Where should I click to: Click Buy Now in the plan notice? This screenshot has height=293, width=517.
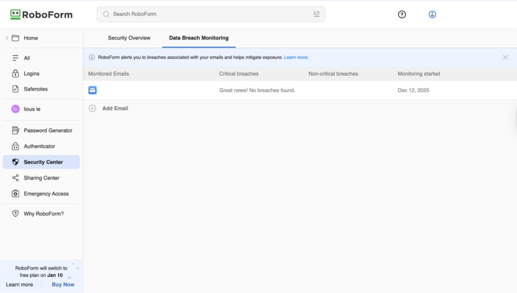63,284
